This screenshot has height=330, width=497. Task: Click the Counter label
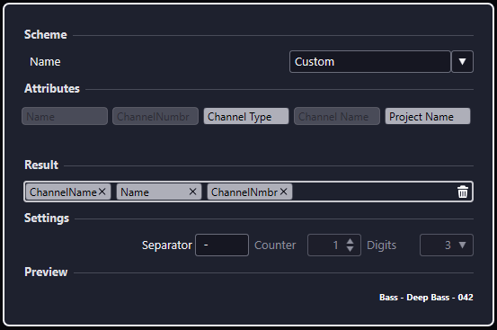pos(275,245)
